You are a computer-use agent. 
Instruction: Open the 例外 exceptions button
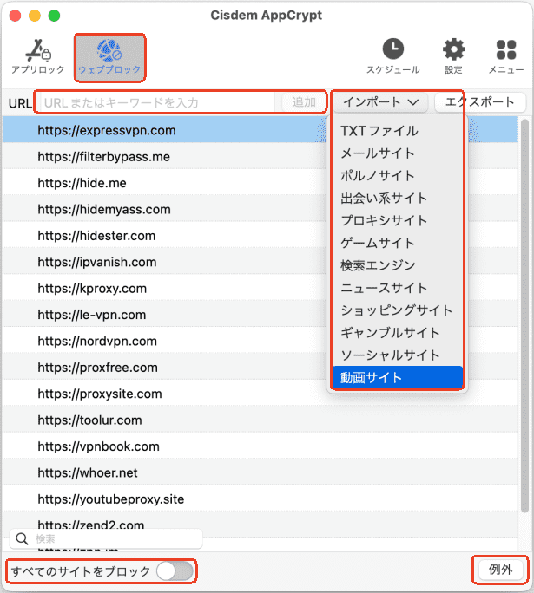pyautogui.click(x=501, y=570)
